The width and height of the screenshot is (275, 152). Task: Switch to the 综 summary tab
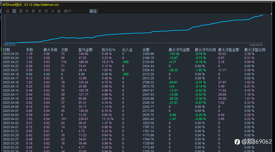coord(8,11)
